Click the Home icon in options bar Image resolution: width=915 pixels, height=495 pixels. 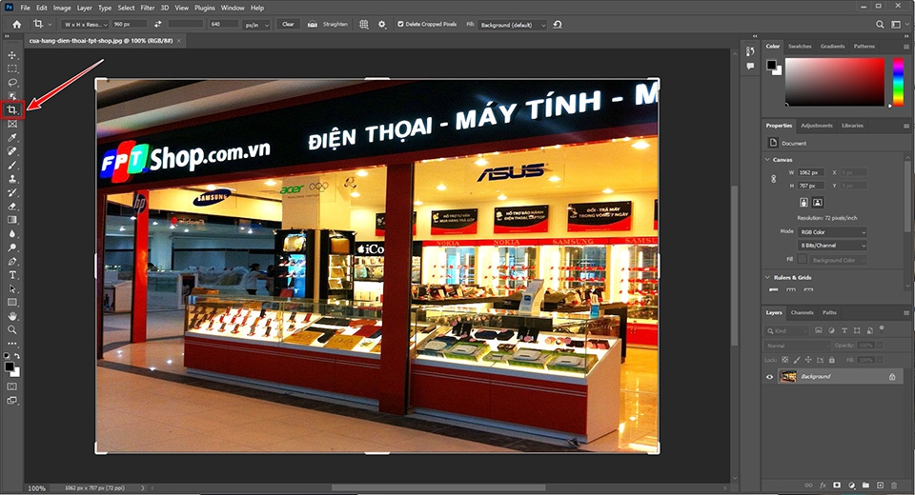tap(17, 25)
